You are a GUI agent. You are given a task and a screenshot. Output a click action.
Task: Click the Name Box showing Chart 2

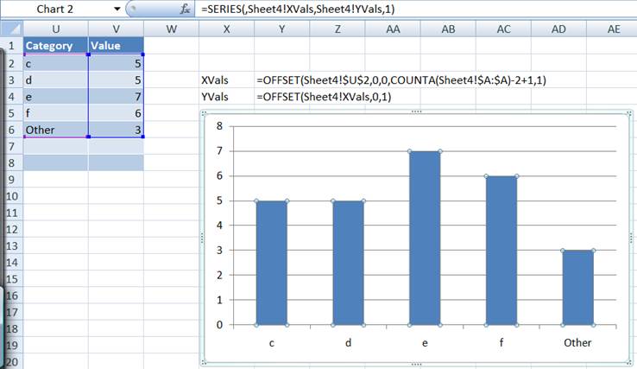click(60, 9)
